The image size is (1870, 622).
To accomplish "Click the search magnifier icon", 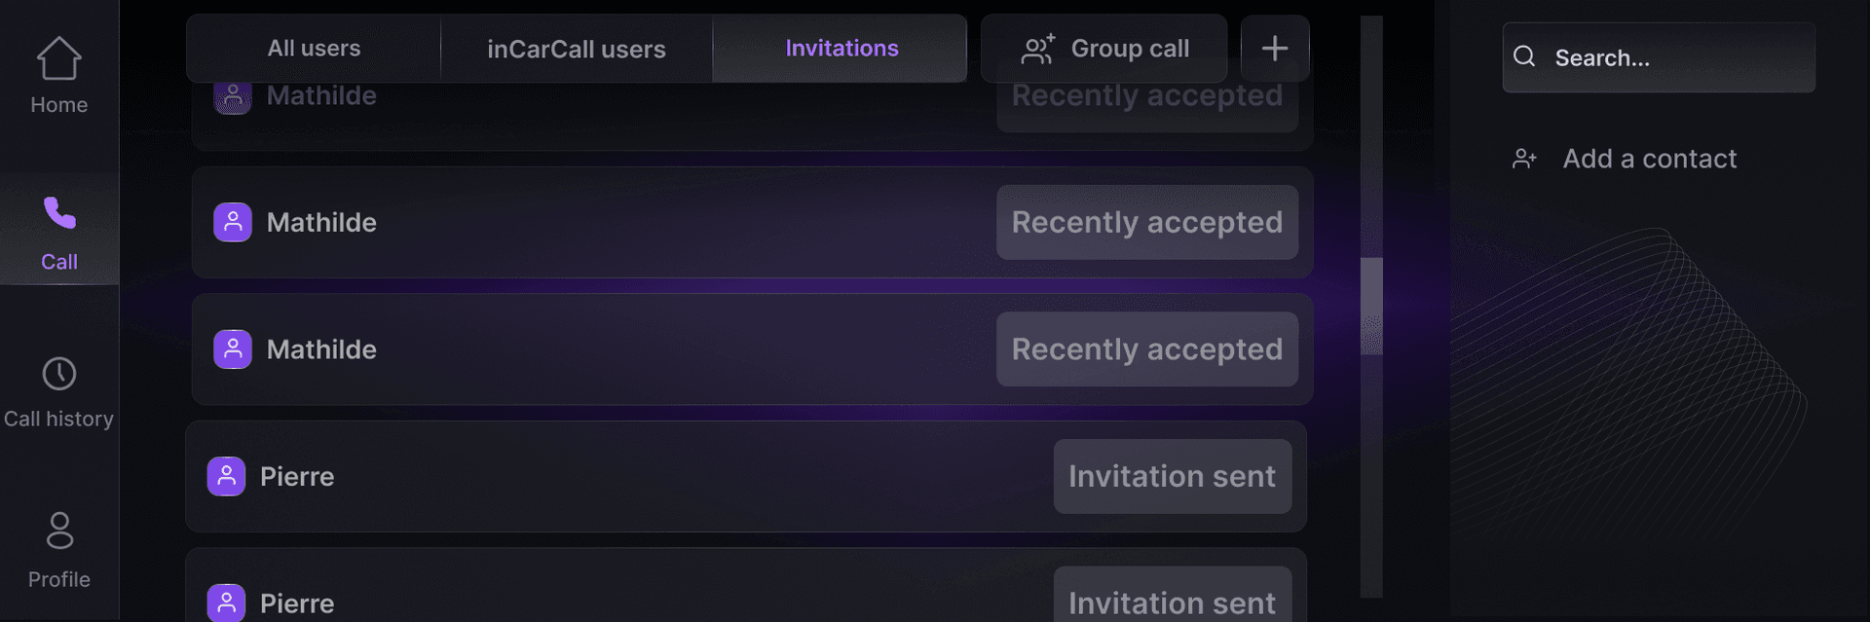I will coord(1524,57).
